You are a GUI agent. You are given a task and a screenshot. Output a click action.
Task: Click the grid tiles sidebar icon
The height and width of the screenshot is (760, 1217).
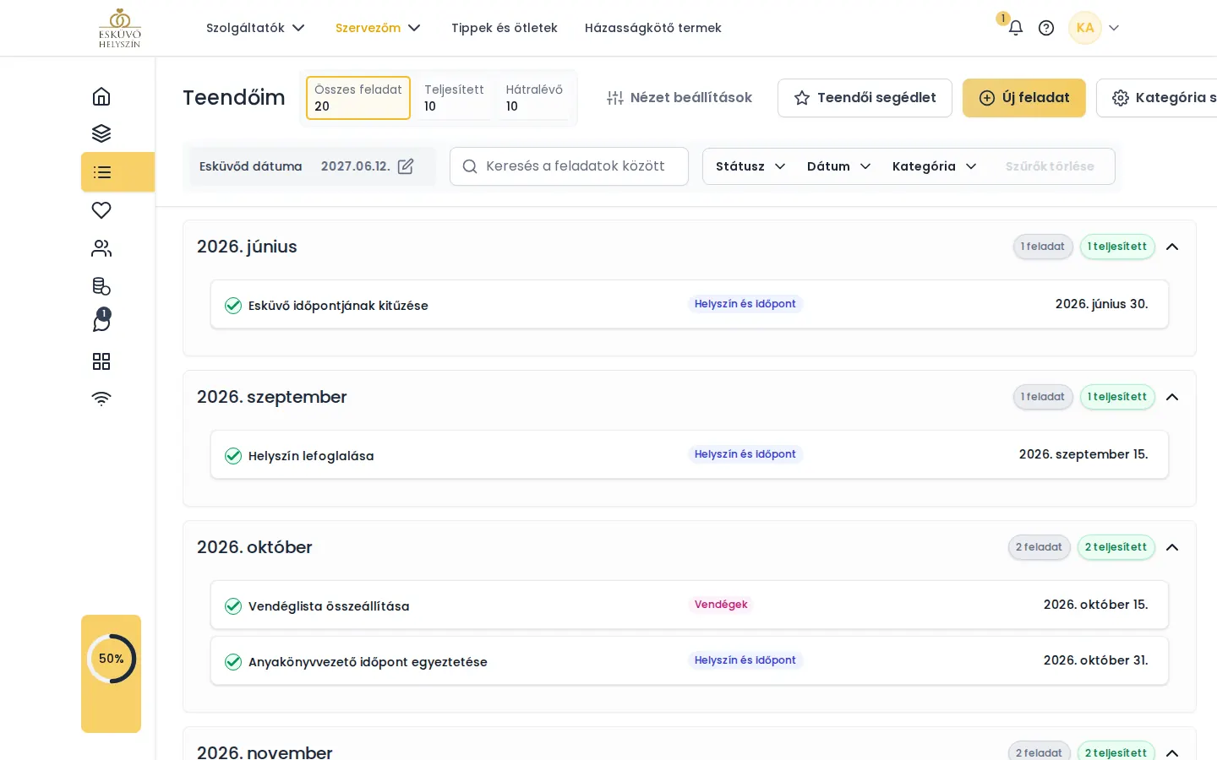(x=101, y=361)
